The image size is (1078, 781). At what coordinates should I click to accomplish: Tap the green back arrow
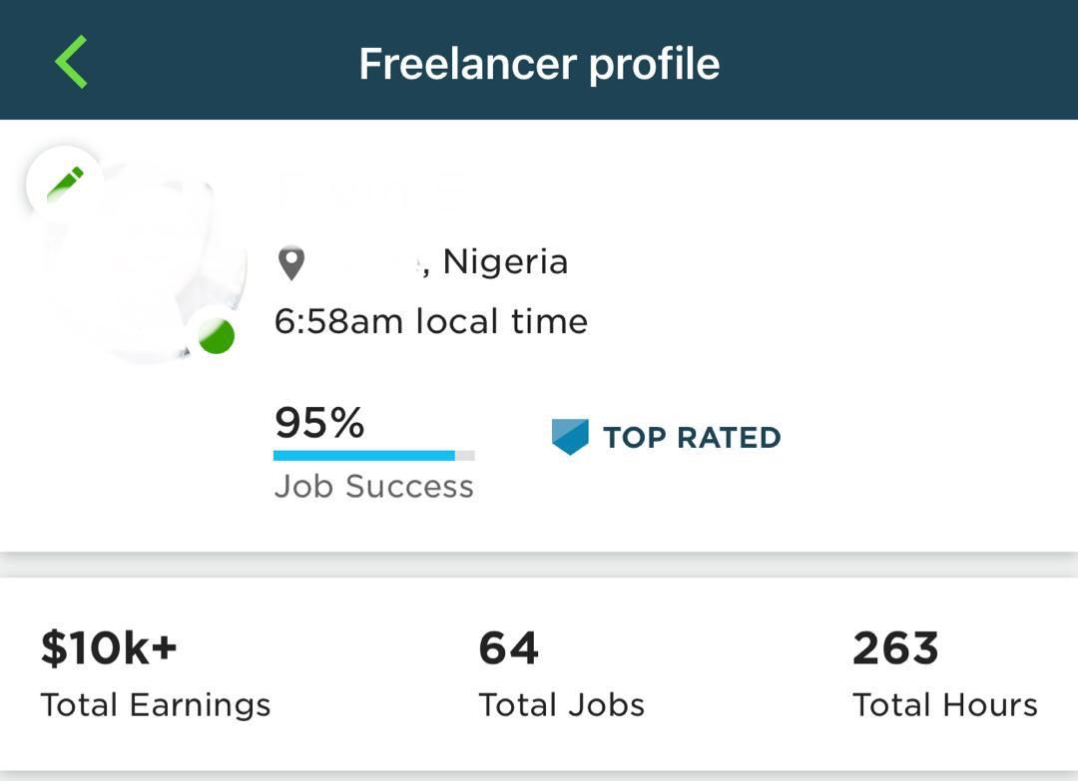pos(72,62)
